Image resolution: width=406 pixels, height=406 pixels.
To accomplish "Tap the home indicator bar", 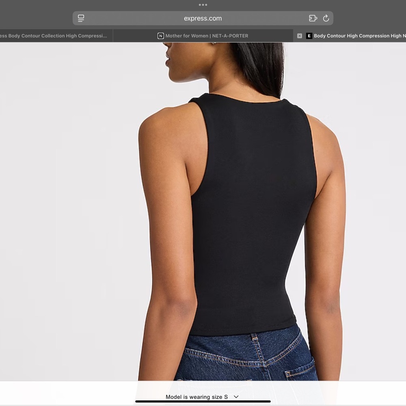I will 203,402.
